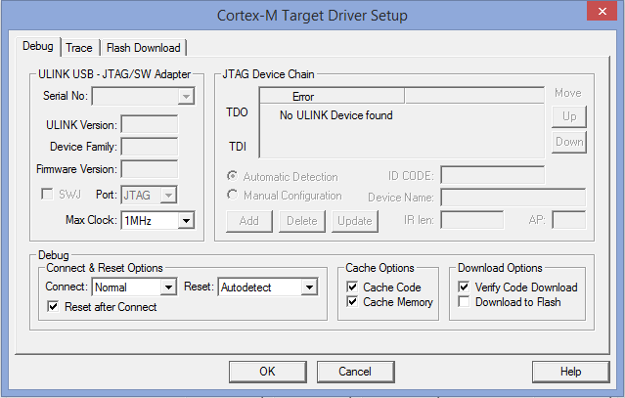Switch to the Trace tab
The height and width of the screenshot is (398, 625).
click(x=79, y=48)
